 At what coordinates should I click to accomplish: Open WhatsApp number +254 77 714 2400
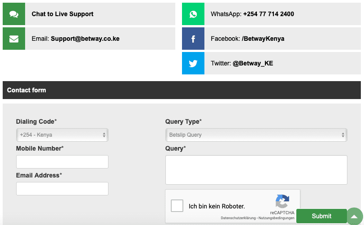269,14
